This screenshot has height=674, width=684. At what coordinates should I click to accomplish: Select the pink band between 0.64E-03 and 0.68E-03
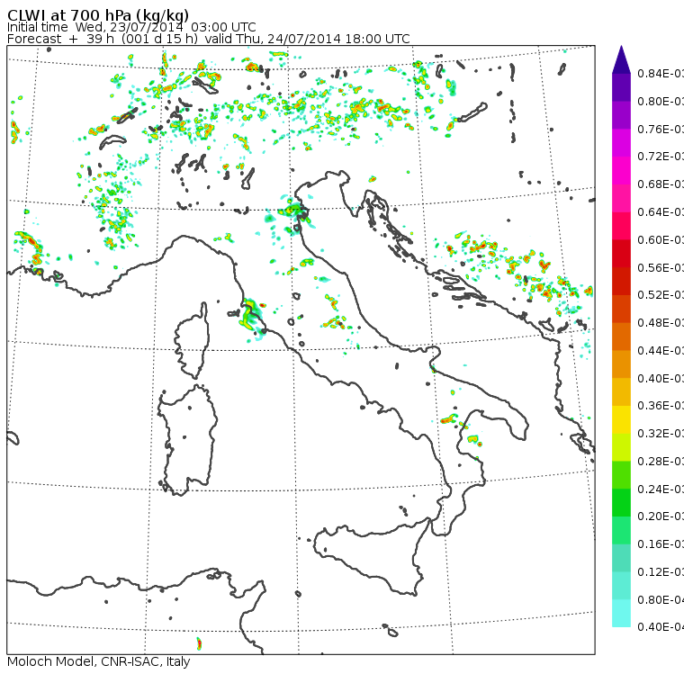(x=621, y=198)
